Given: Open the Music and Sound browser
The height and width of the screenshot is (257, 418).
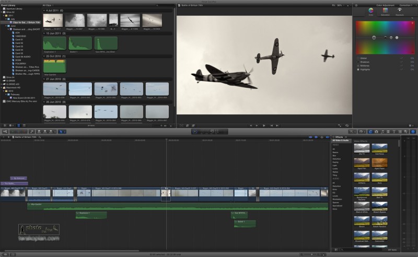Looking at the screenshot, I should pyautogui.click(x=382, y=132).
